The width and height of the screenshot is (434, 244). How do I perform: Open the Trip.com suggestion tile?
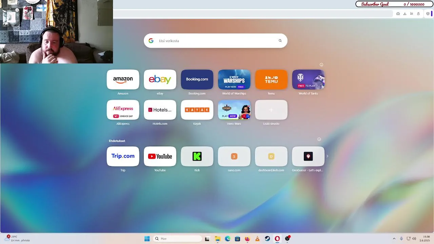click(123, 156)
